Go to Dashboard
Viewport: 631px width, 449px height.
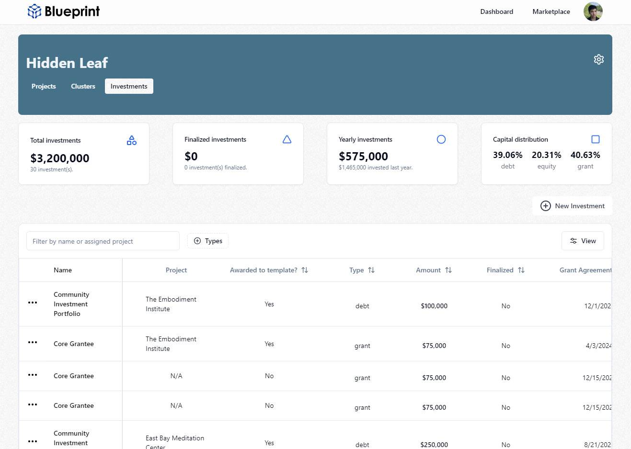tap(497, 11)
